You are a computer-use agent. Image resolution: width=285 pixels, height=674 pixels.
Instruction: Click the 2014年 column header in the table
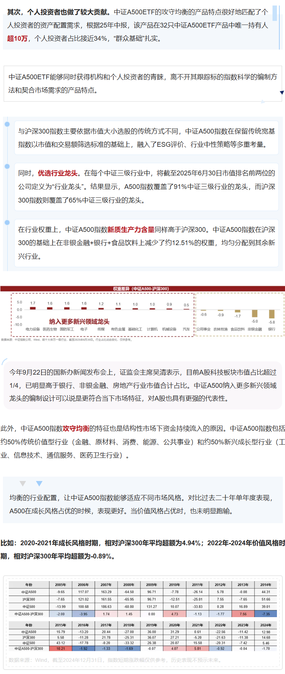pos(266,585)
